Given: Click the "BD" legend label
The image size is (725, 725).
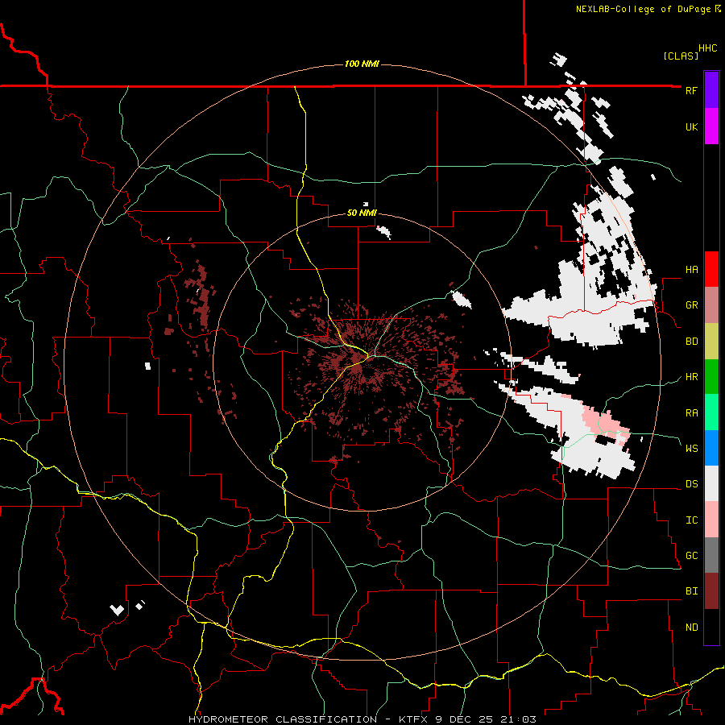Looking at the screenshot, I should (691, 342).
